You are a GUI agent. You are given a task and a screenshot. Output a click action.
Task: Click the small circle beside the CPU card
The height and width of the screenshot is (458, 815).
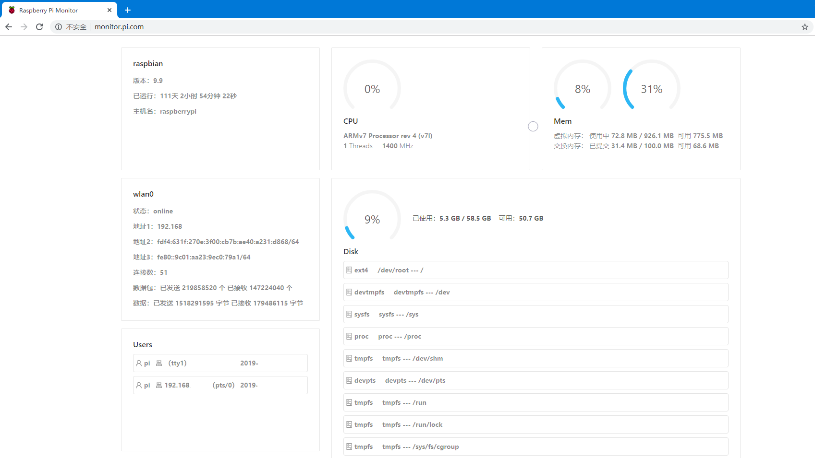(x=533, y=126)
